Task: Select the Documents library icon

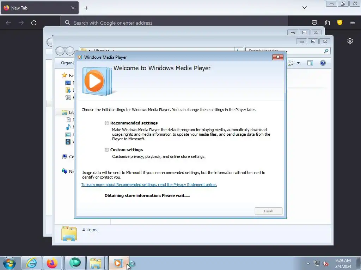Action: [68, 120]
